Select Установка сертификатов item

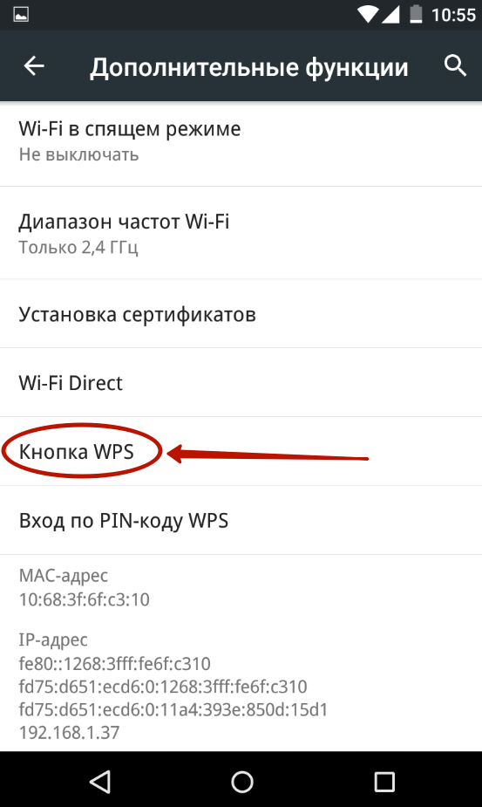coord(241,313)
